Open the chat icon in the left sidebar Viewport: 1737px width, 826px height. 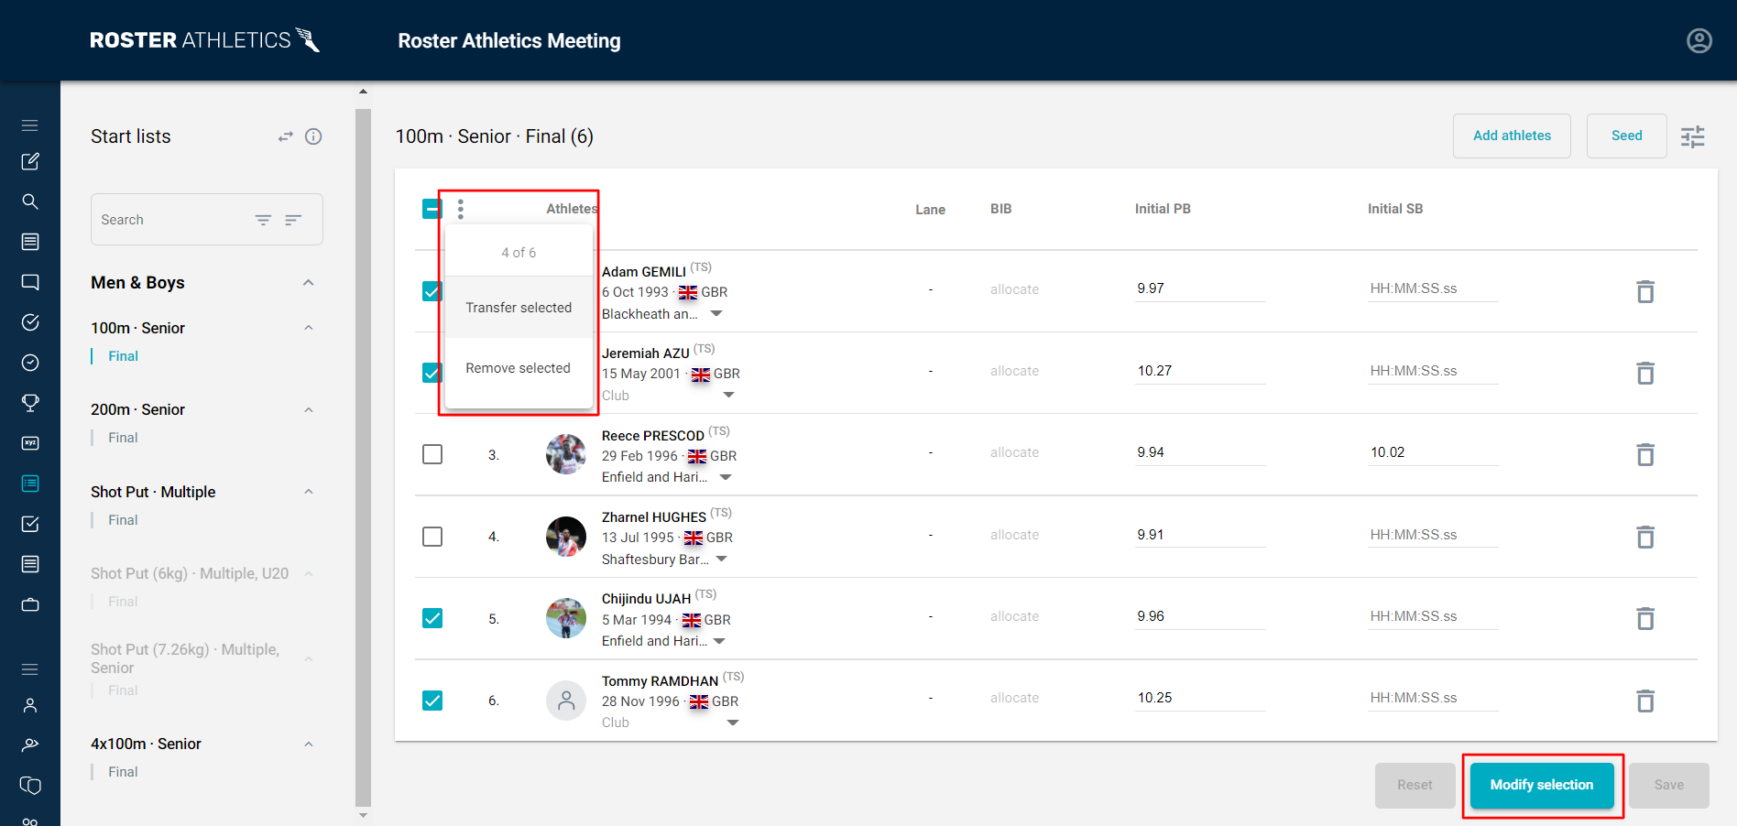click(30, 282)
